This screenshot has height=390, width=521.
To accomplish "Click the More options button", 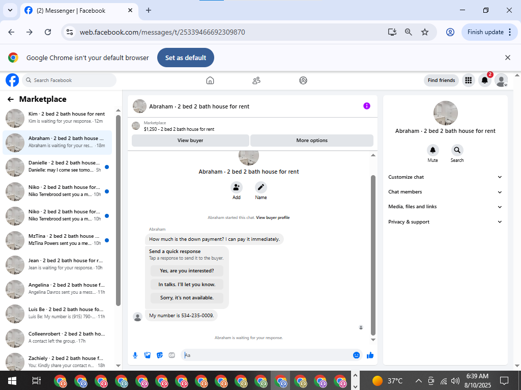I will pyautogui.click(x=312, y=141).
